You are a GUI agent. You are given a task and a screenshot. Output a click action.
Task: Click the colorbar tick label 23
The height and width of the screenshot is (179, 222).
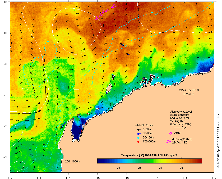coord(140,168)
